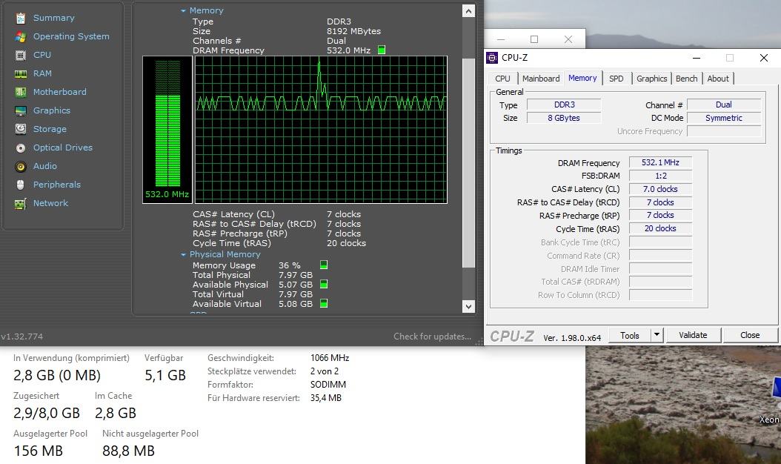Open the Optical Drives section label
This screenshot has width=781, height=464.
[x=63, y=148]
